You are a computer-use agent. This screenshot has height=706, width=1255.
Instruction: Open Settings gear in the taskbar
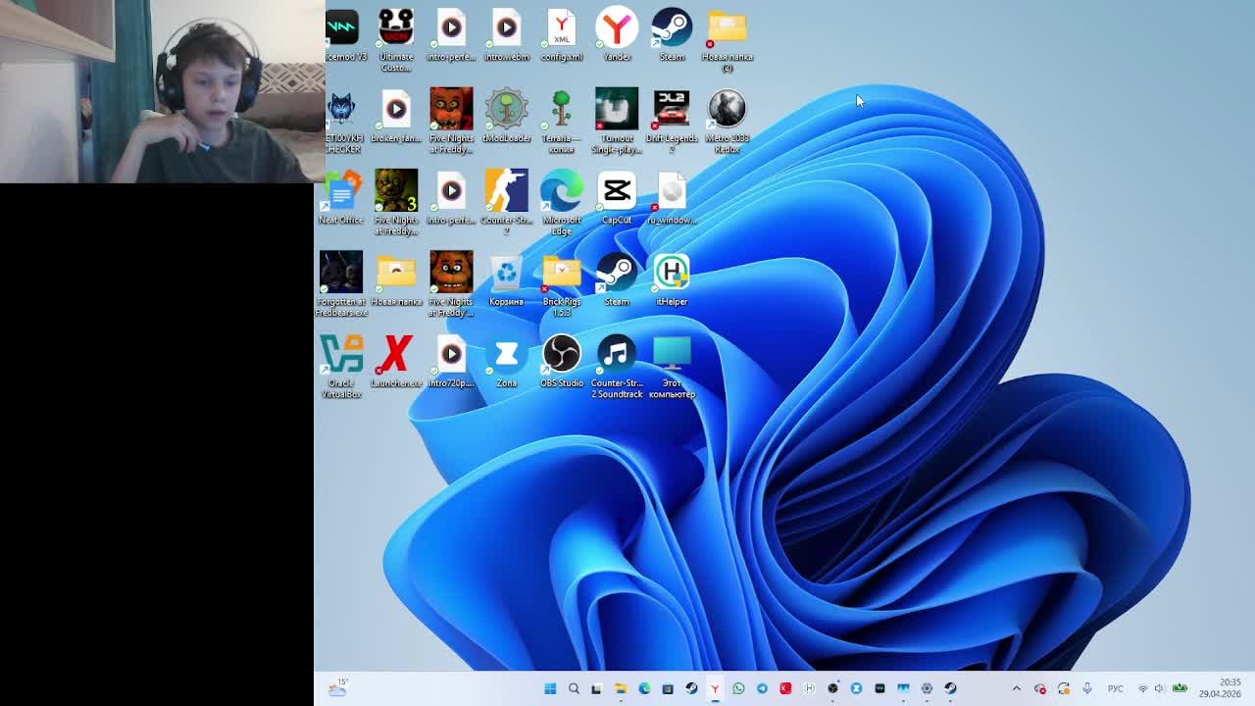(x=927, y=688)
